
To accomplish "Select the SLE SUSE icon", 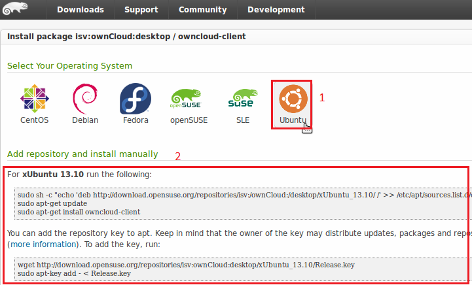I will point(243,97).
